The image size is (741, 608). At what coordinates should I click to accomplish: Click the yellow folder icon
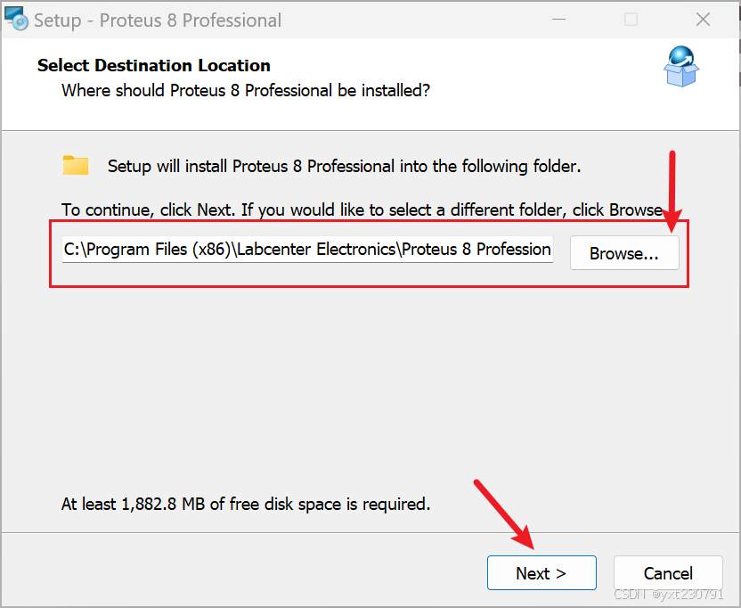coord(76,166)
